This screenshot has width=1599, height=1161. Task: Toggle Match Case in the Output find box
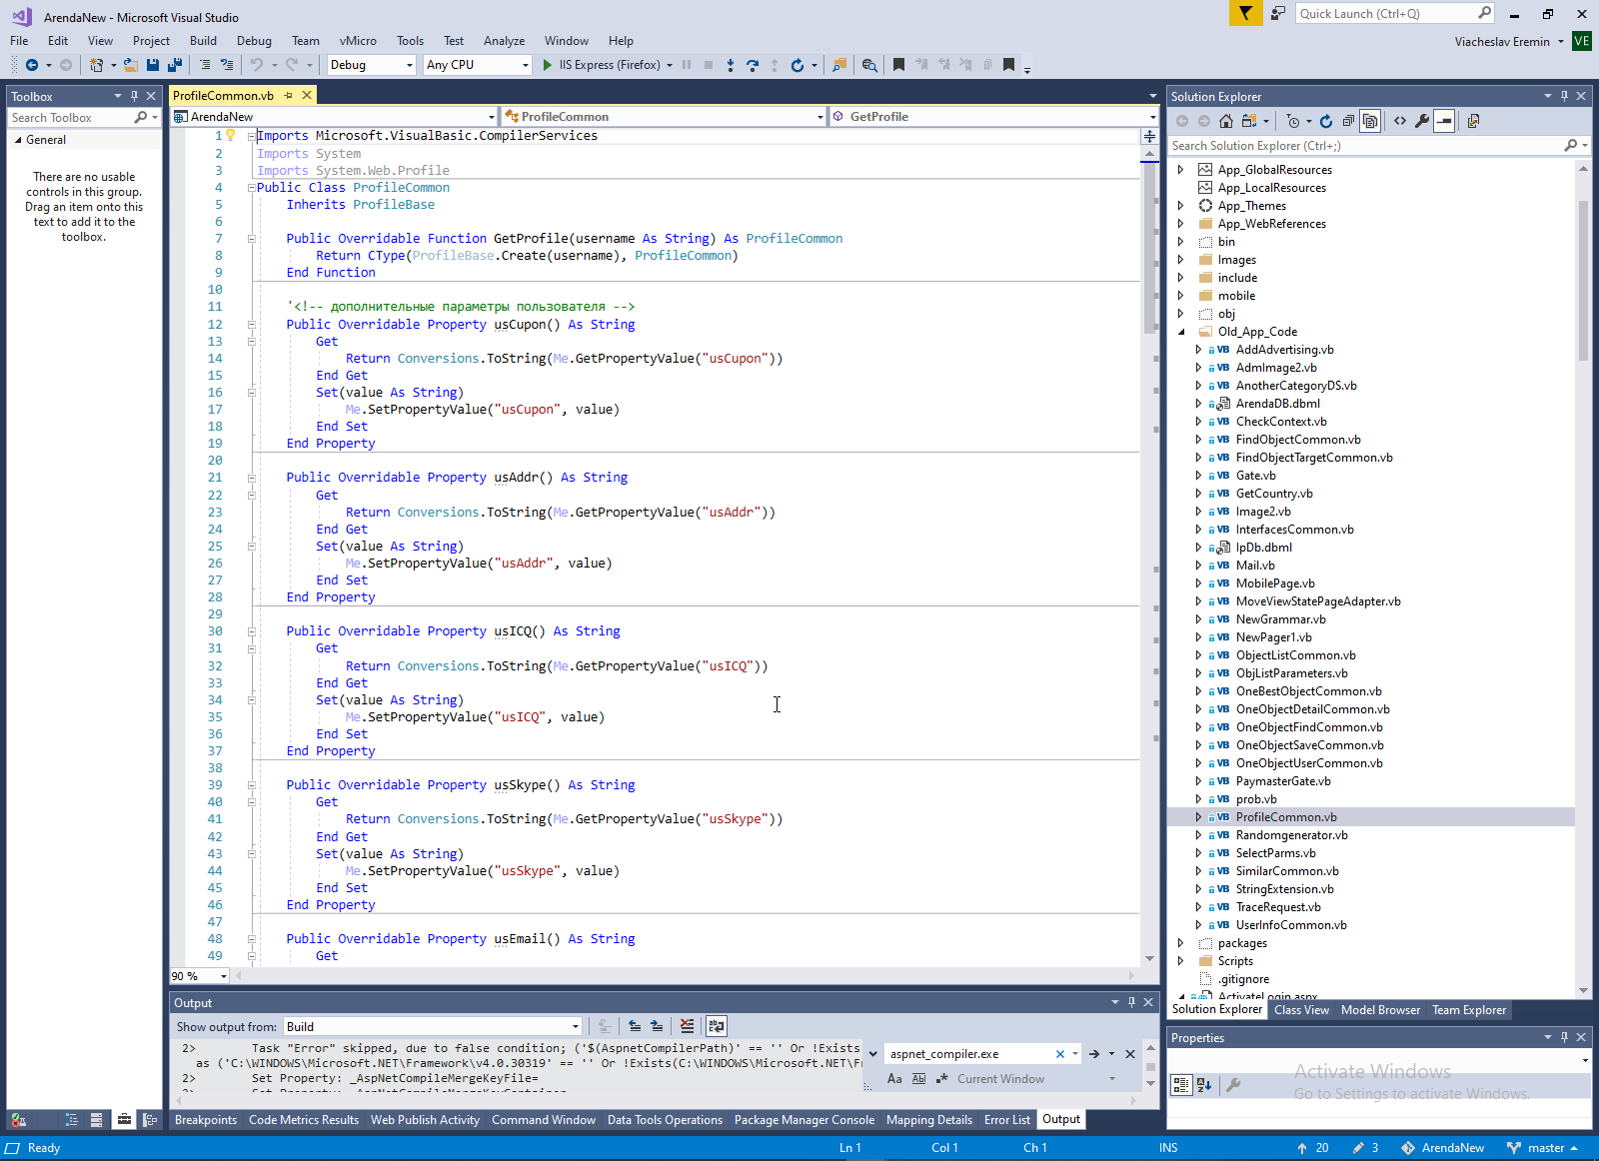[x=894, y=1079]
